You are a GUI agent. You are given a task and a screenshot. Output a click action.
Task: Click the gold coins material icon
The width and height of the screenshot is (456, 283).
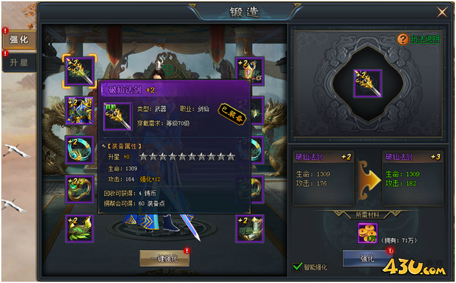click(x=368, y=233)
